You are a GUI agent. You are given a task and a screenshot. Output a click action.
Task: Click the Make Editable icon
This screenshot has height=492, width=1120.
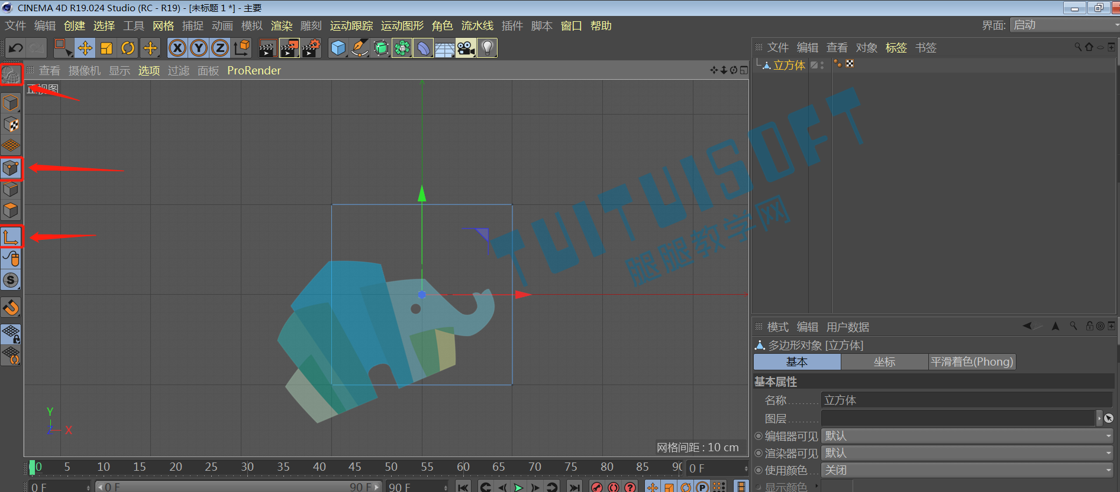[x=11, y=75]
